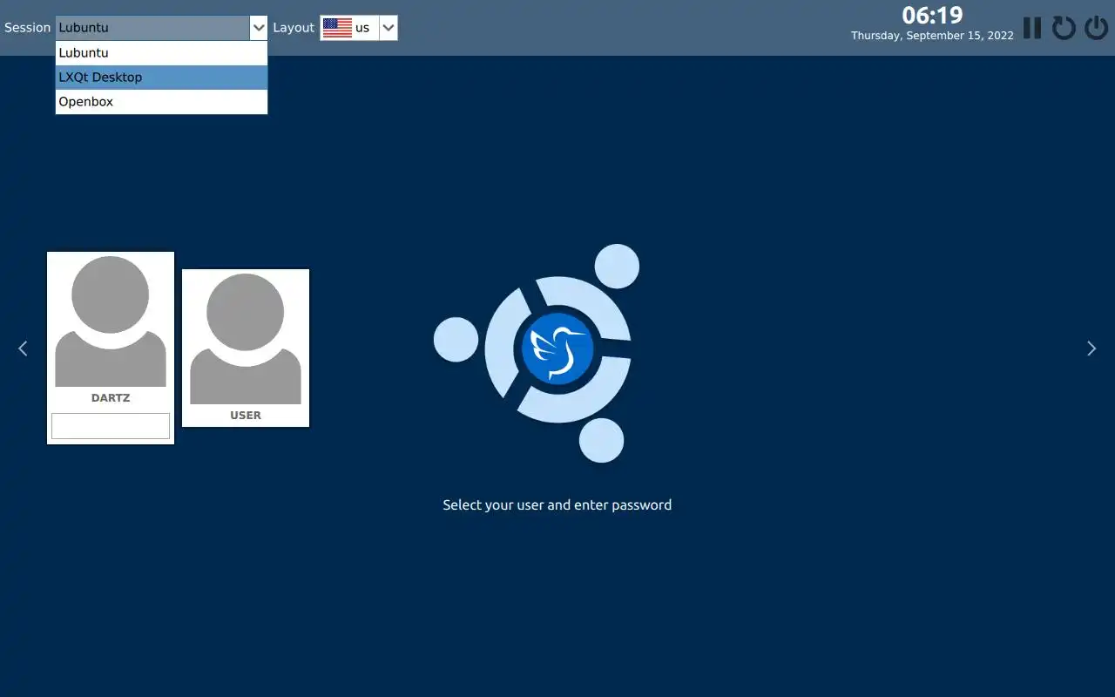Click the USER name label
The height and width of the screenshot is (697, 1115).
point(246,416)
